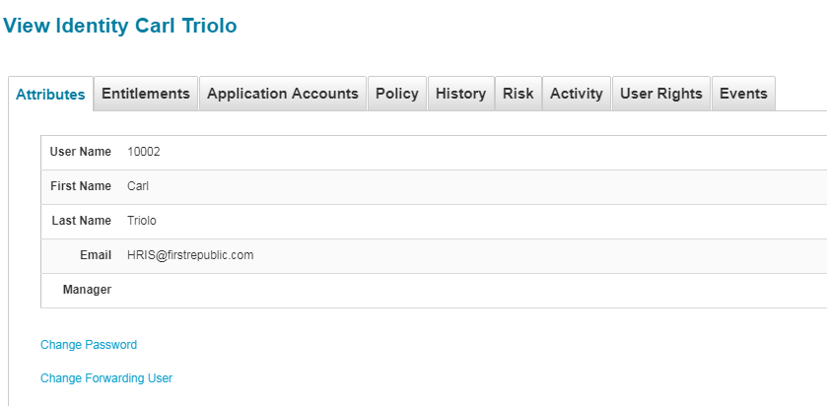
Task: Switch to the User Rights tab
Action: click(x=660, y=94)
